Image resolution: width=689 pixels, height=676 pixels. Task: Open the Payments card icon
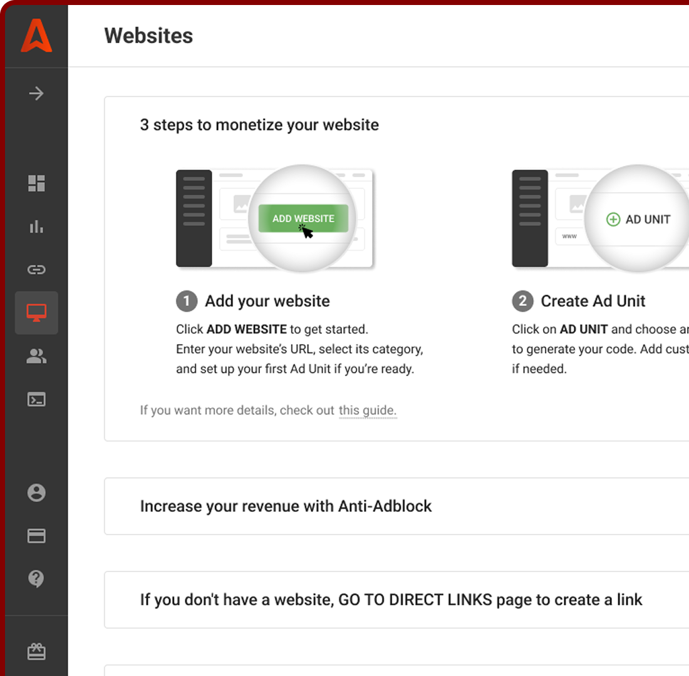(36, 536)
